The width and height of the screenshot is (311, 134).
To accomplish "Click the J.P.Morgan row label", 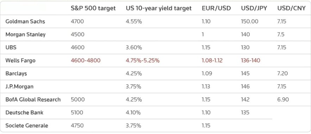I will click(x=19, y=86).
